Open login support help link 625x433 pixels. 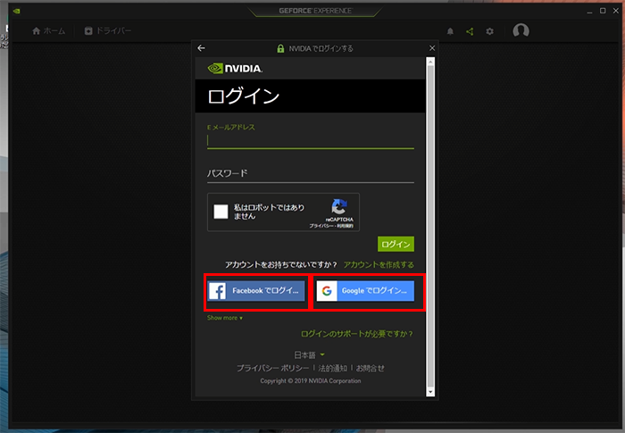click(x=357, y=334)
